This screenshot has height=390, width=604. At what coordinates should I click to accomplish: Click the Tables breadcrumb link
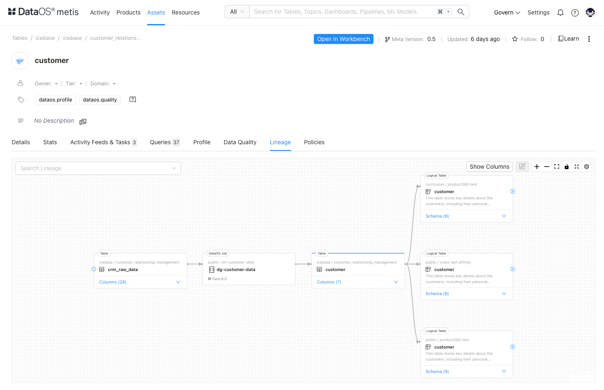point(19,38)
